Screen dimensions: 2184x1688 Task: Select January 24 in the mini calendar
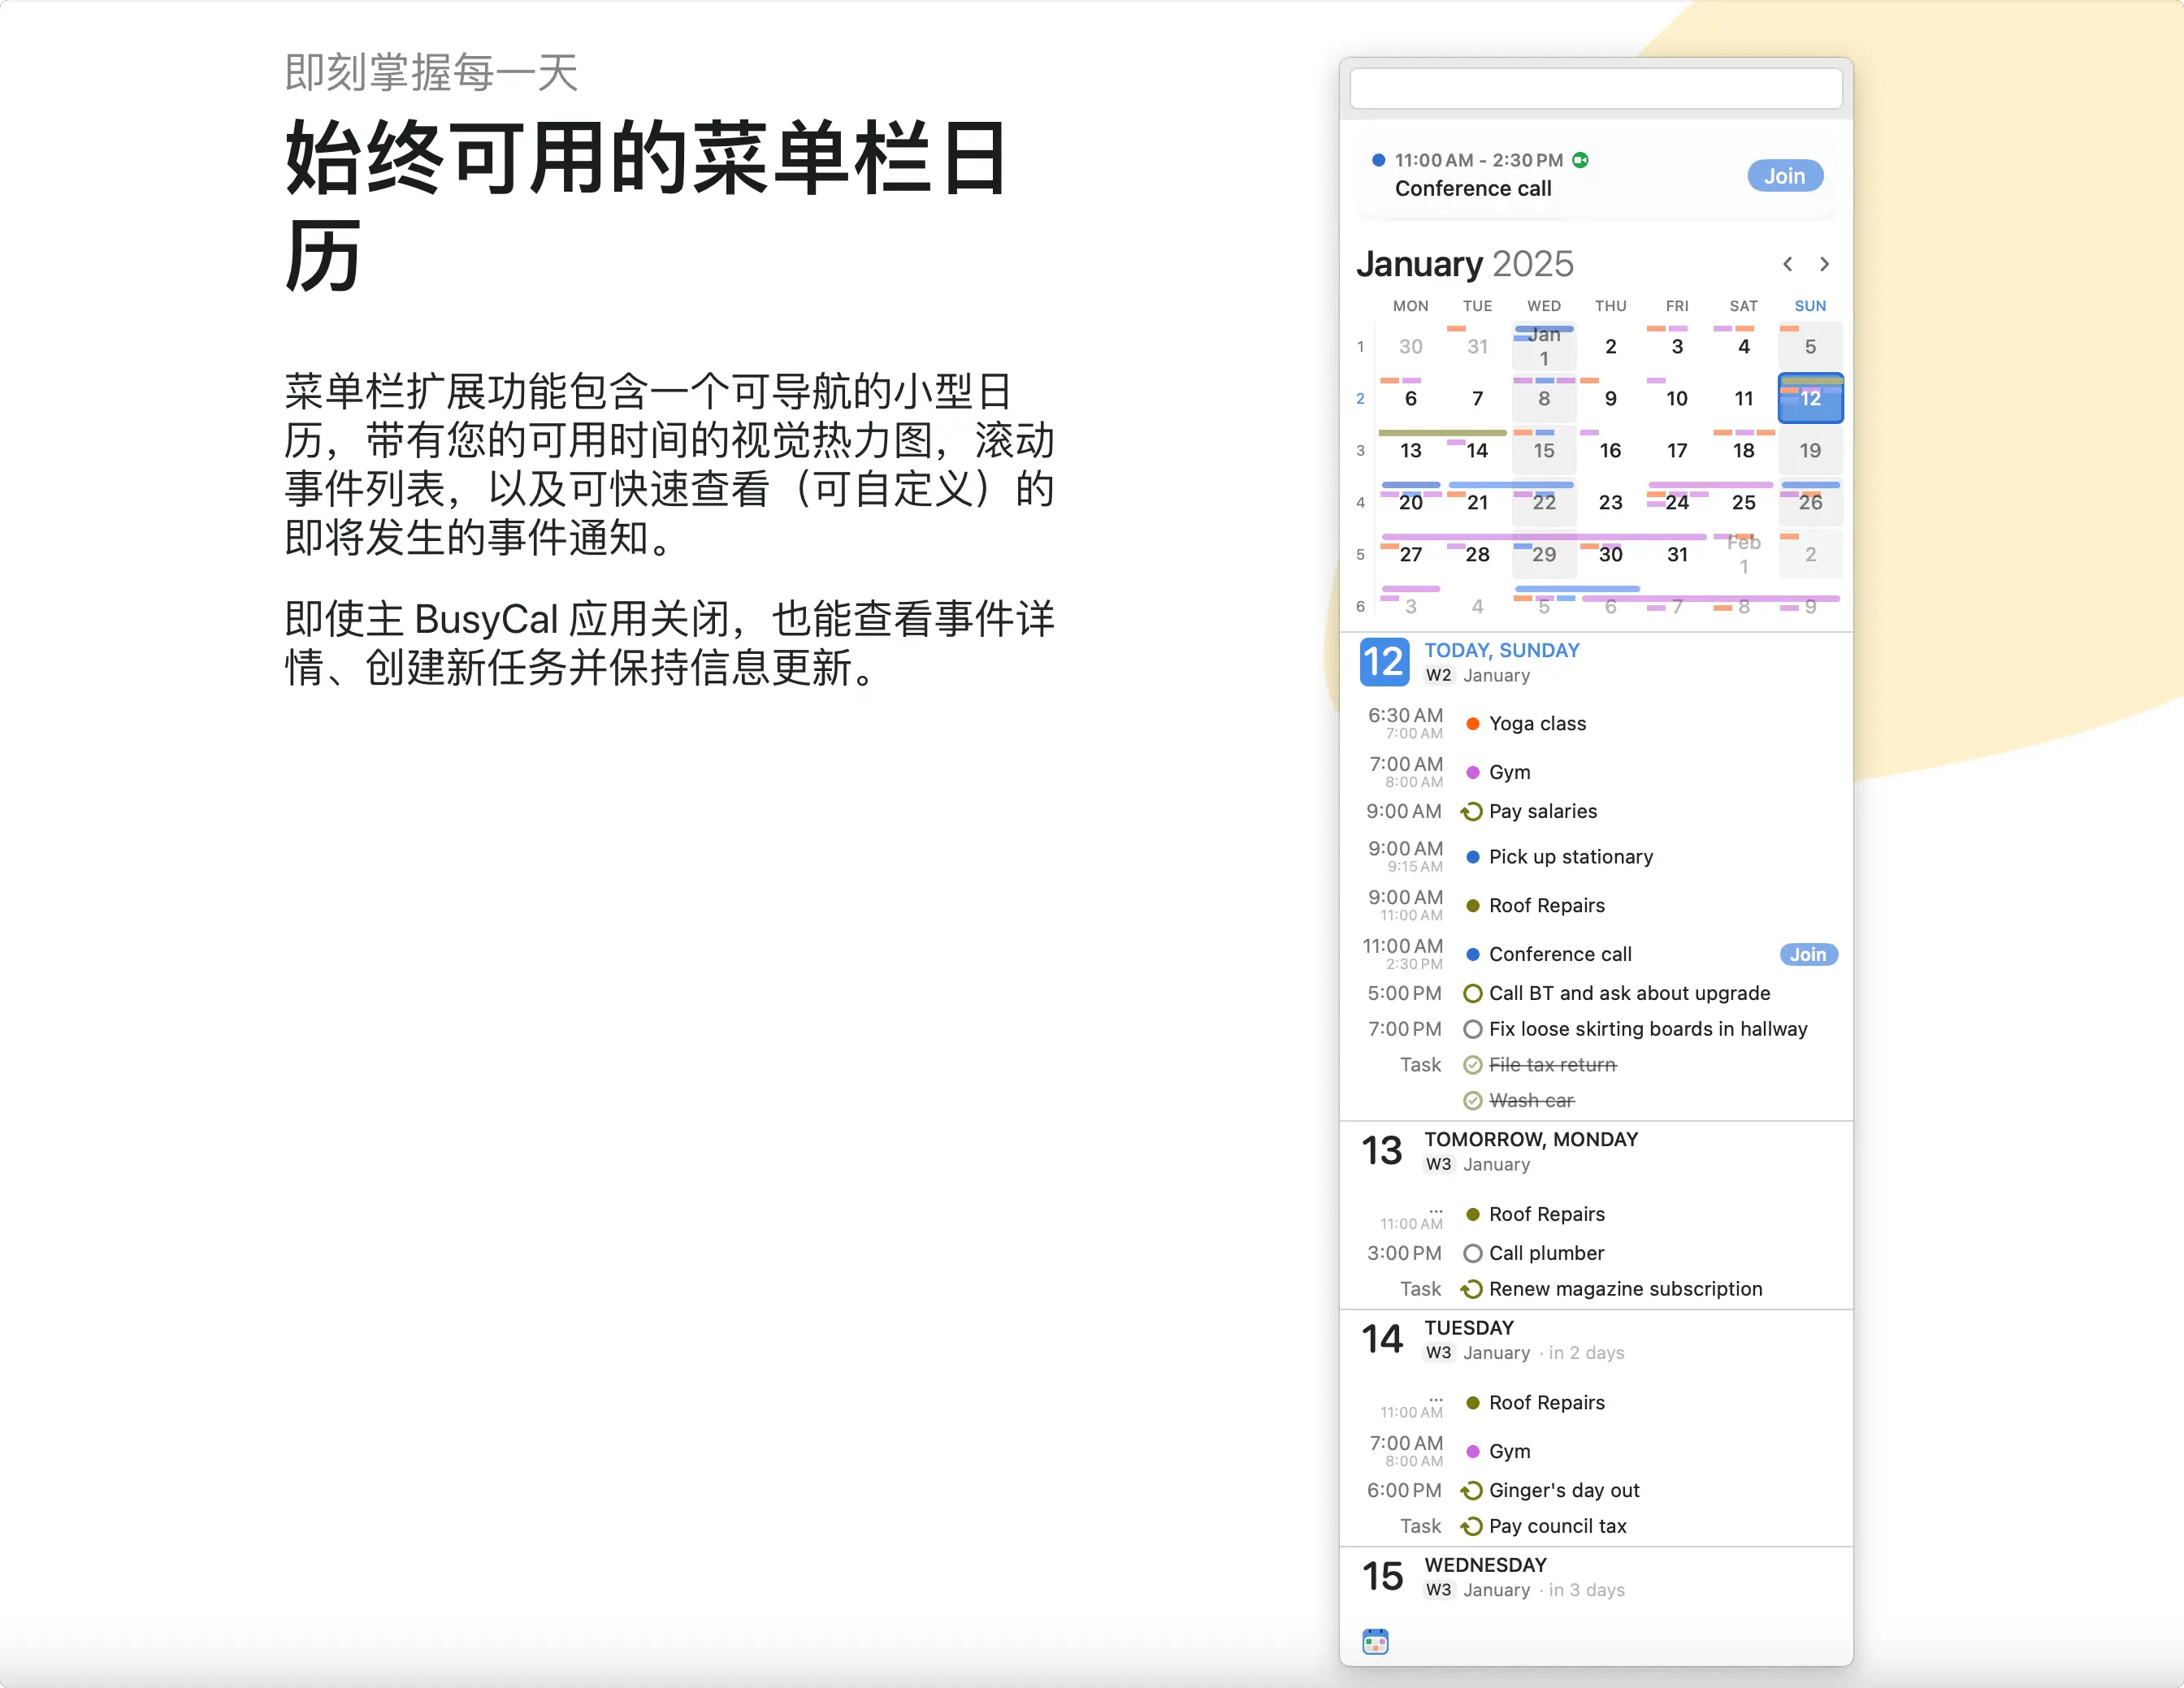pos(1677,503)
